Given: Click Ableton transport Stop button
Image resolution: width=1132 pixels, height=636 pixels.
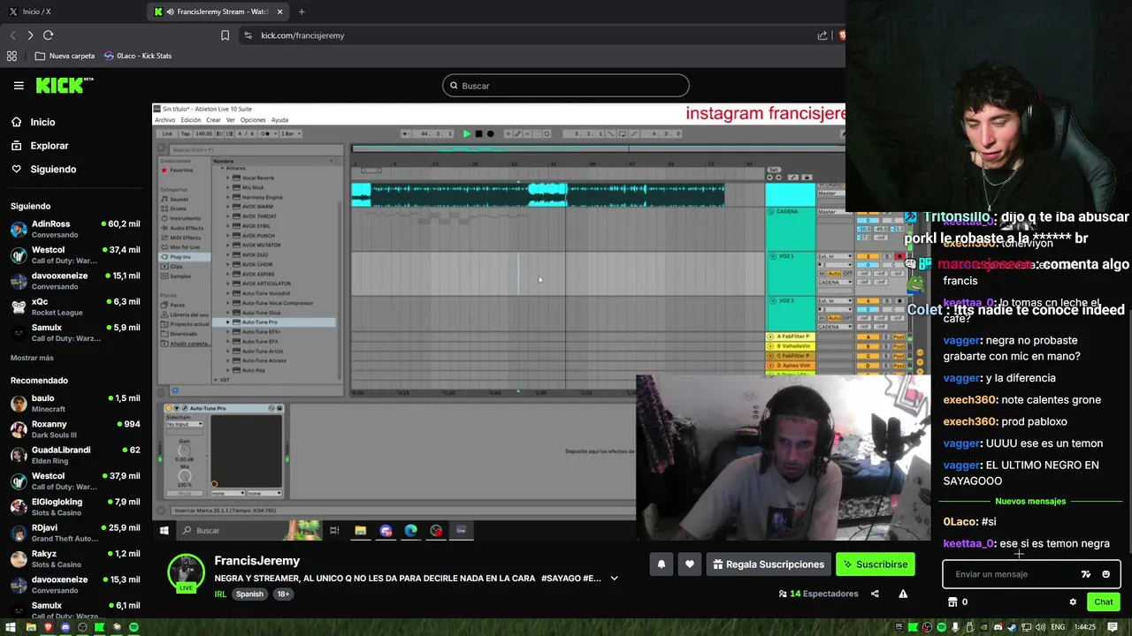Looking at the screenshot, I should pos(478,134).
